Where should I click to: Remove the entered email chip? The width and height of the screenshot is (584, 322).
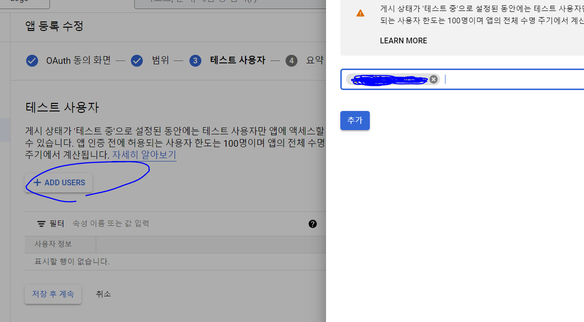click(x=433, y=79)
